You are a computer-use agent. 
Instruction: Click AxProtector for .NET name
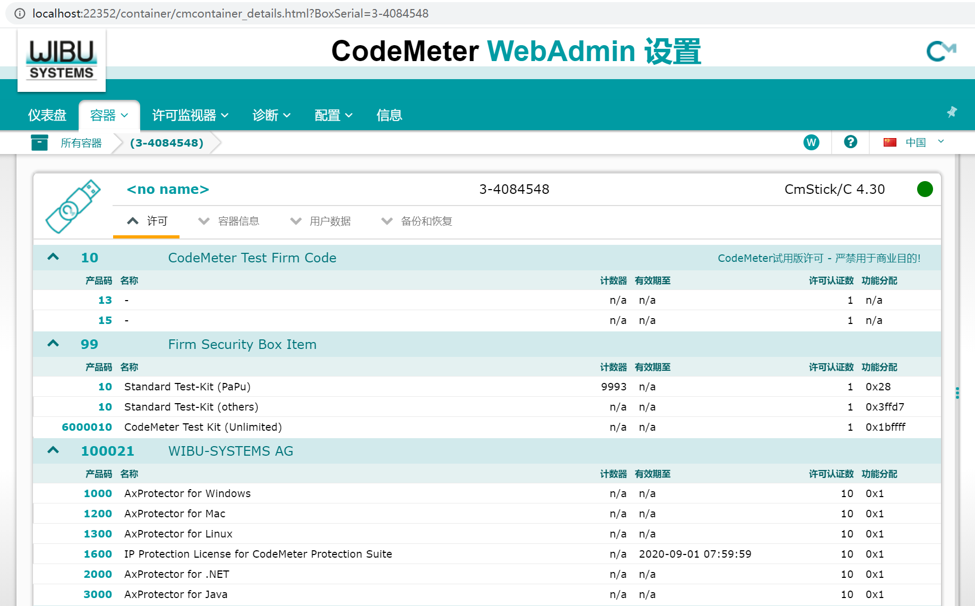177,574
